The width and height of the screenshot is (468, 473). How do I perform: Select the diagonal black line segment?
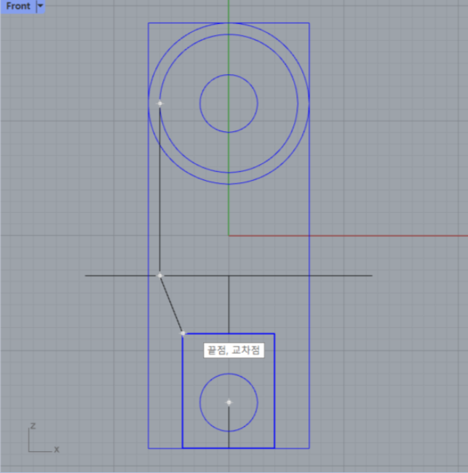(x=171, y=305)
